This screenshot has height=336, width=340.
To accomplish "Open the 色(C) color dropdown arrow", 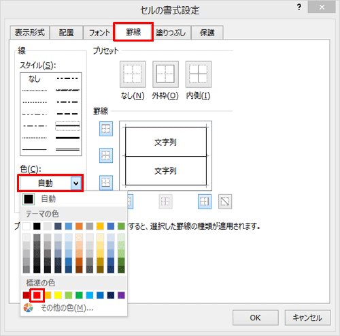I will point(76,183).
